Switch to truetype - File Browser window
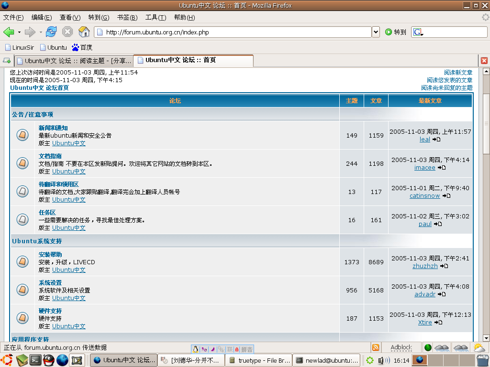Viewport: 490px width, 367px height. [258, 360]
